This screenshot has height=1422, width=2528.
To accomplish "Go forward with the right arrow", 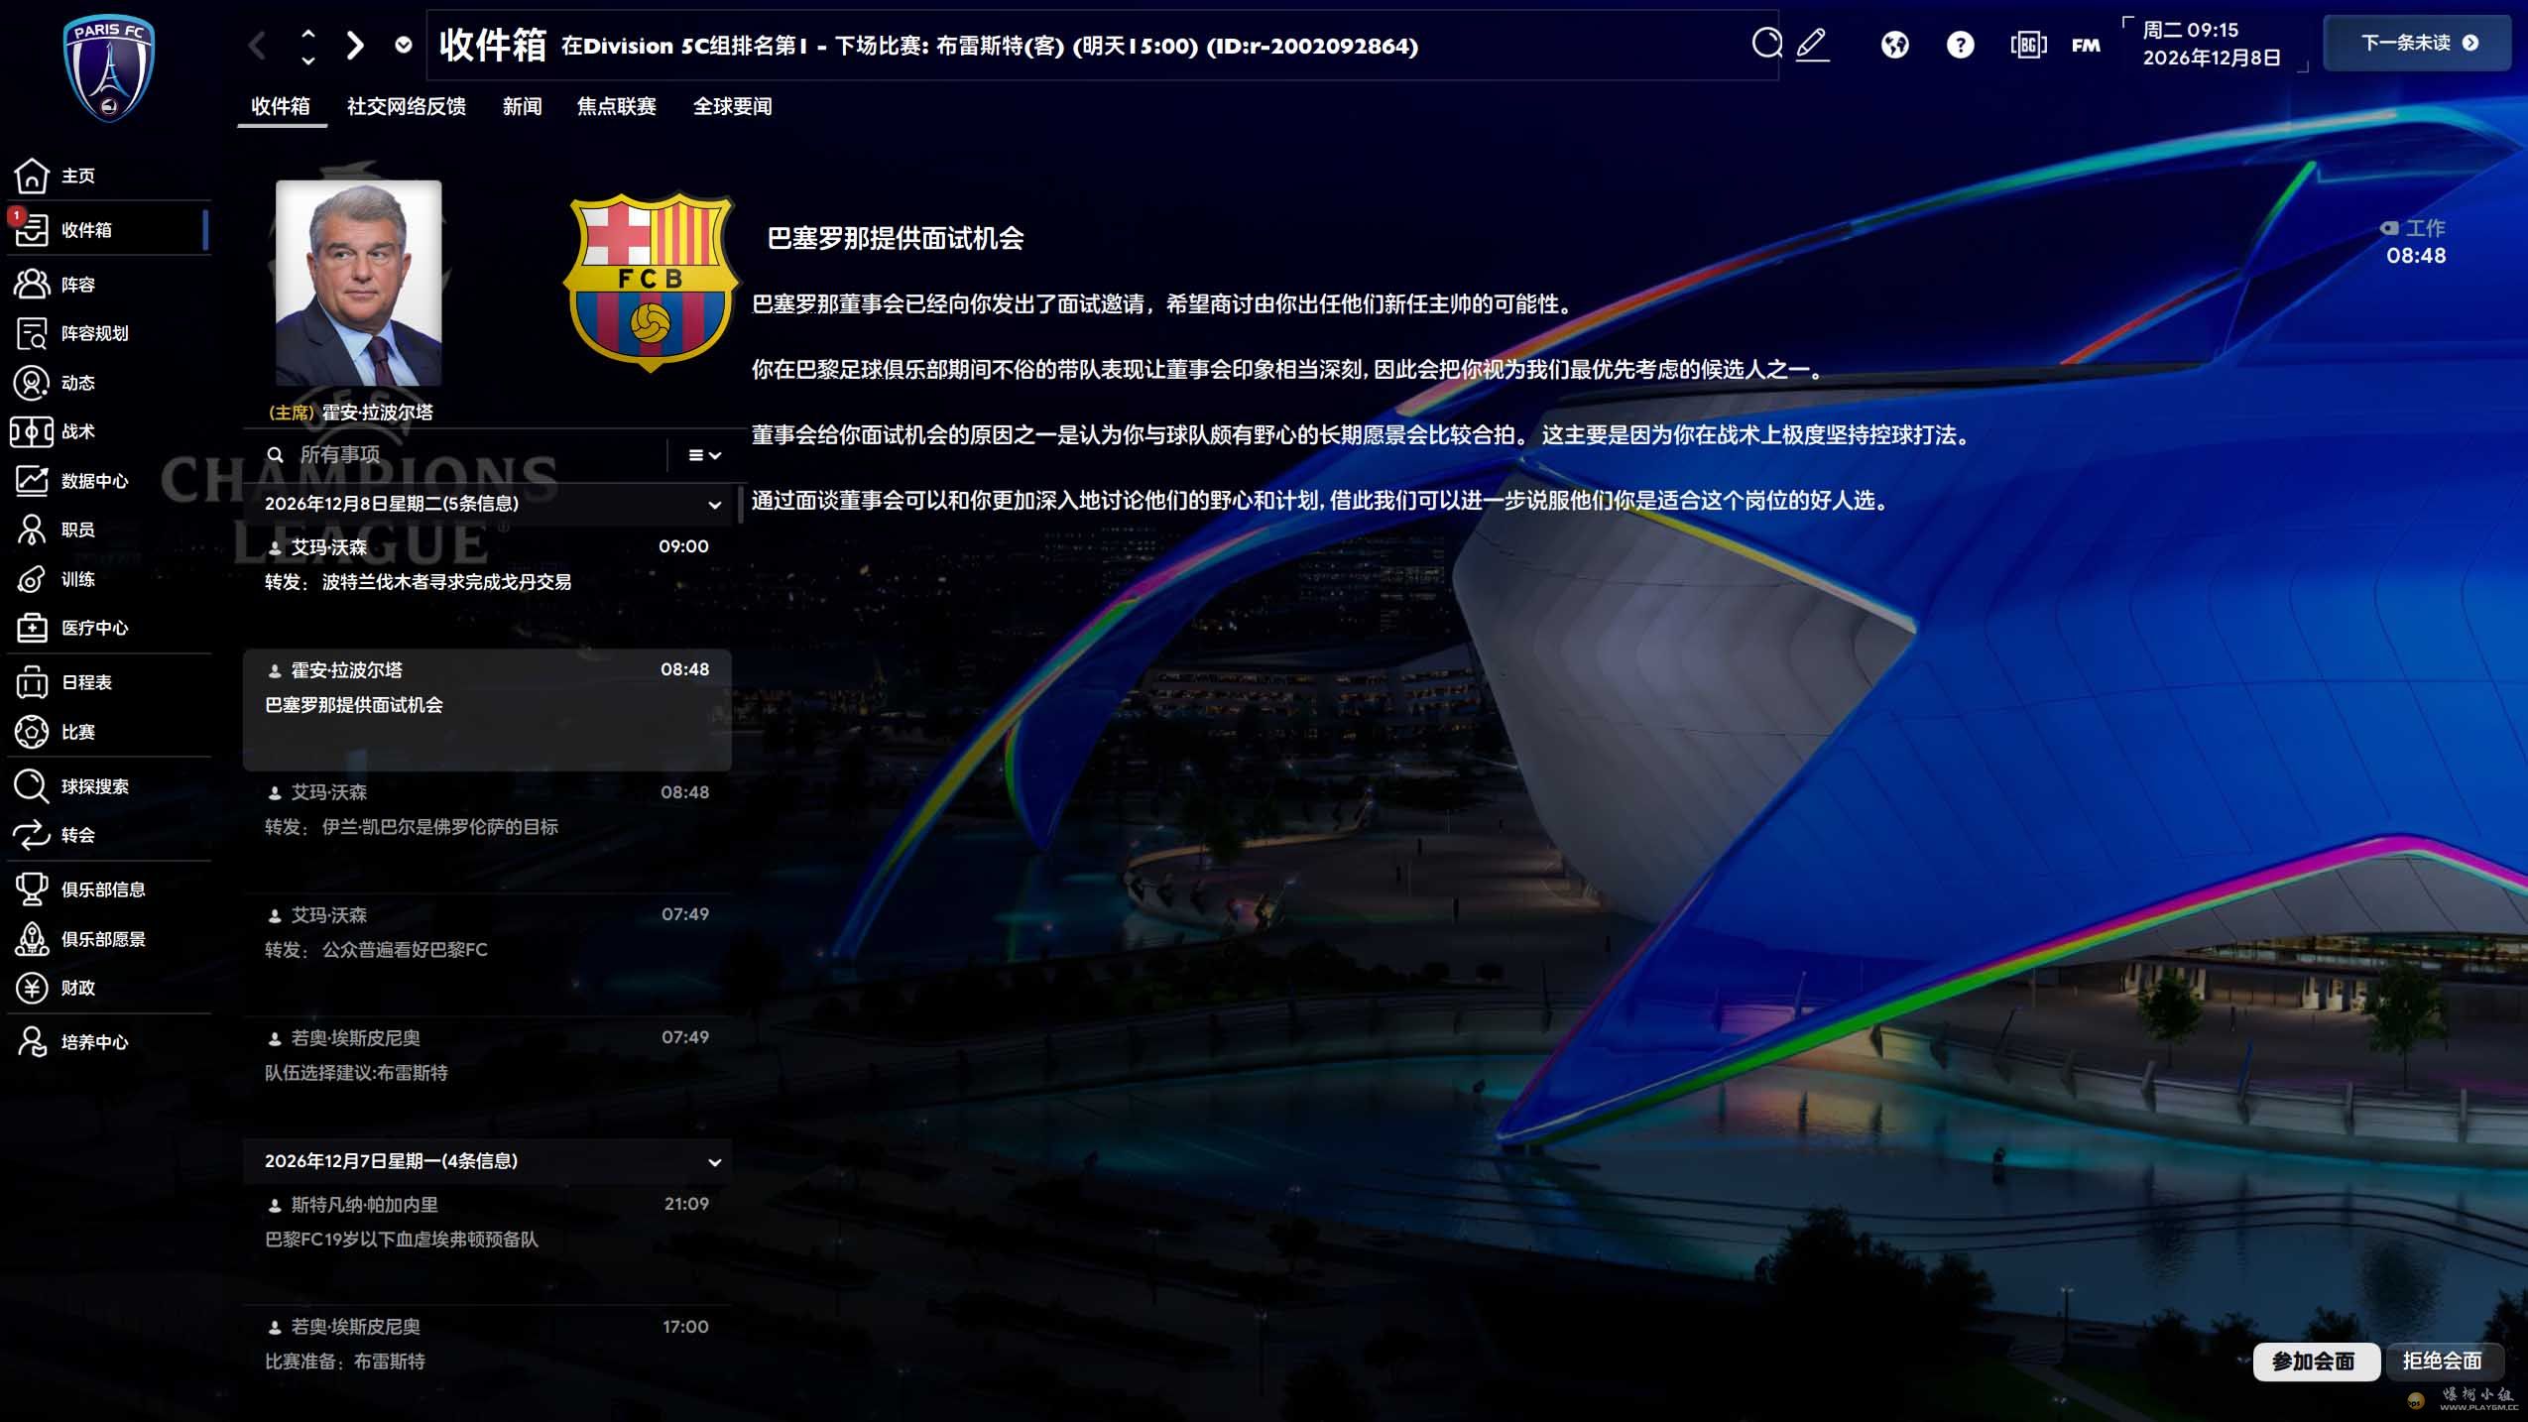I will tap(355, 45).
